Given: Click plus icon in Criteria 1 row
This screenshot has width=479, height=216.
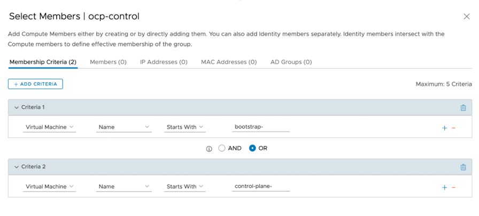Looking at the screenshot, I should (444, 128).
